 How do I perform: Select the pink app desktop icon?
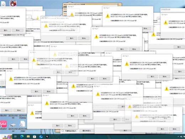(x=3, y=124)
